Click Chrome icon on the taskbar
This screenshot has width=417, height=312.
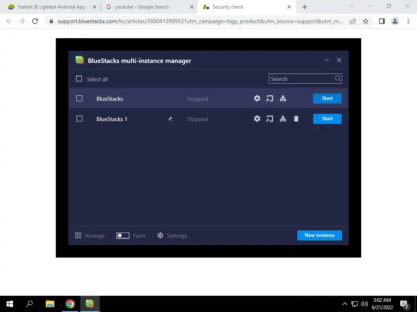pyautogui.click(x=70, y=304)
